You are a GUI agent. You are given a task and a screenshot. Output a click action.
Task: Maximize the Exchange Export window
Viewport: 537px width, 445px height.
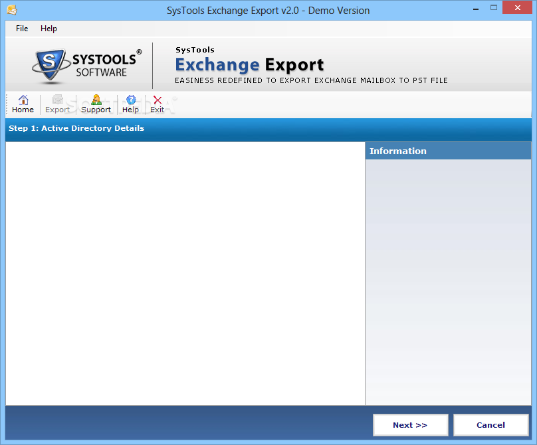494,8
